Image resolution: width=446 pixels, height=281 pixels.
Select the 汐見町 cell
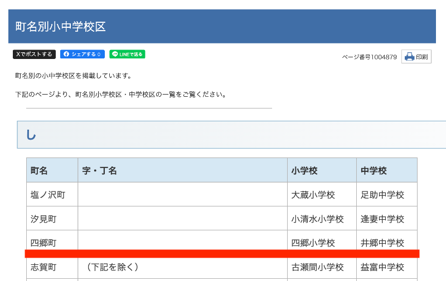(52, 218)
